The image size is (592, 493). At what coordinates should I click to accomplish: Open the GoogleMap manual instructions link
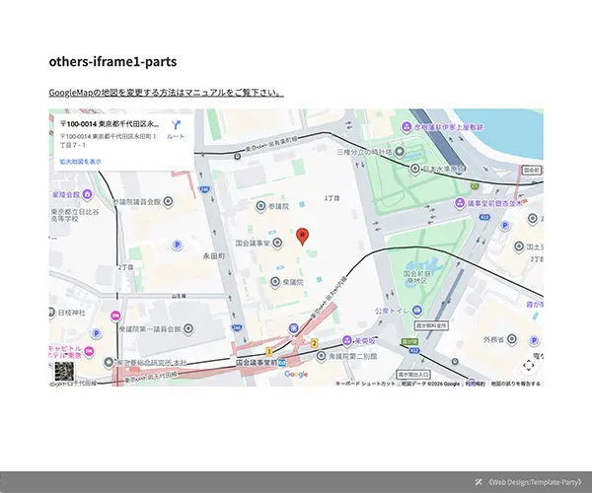166,93
